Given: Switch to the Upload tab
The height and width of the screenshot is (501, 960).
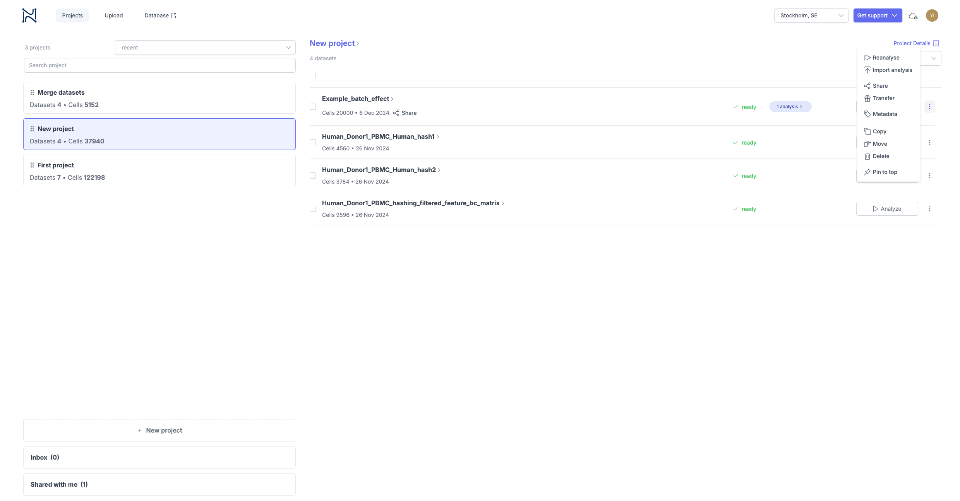Looking at the screenshot, I should [x=113, y=15].
